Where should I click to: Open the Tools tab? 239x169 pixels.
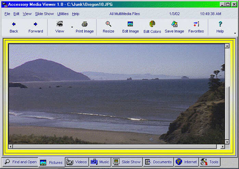coord(210,162)
